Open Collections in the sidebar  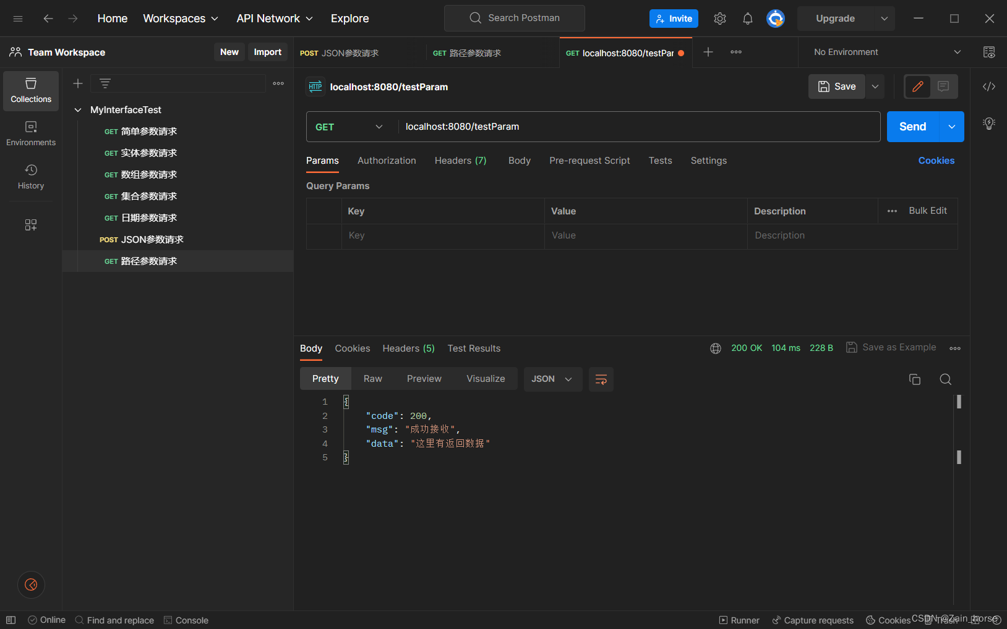click(x=31, y=91)
